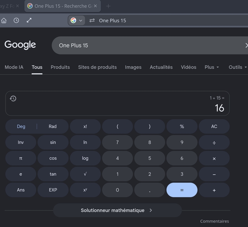Open Actualités results tab
This screenshot has height=227, width=248.
(161, 67)
